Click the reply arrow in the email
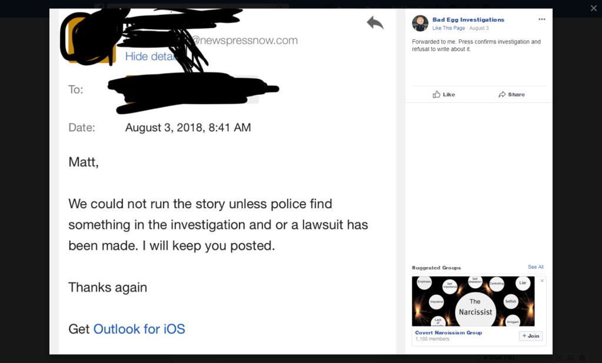 375,23
